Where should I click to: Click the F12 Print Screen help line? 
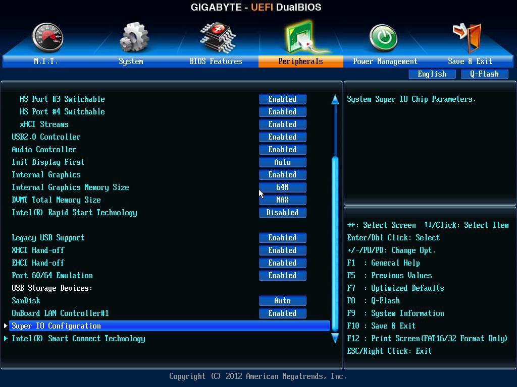tap(427, 339)
